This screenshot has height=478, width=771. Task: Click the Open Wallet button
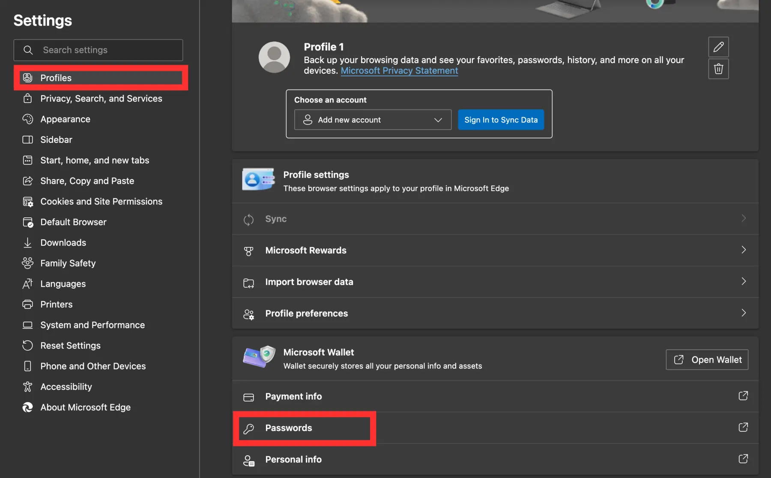pos(707,360)
